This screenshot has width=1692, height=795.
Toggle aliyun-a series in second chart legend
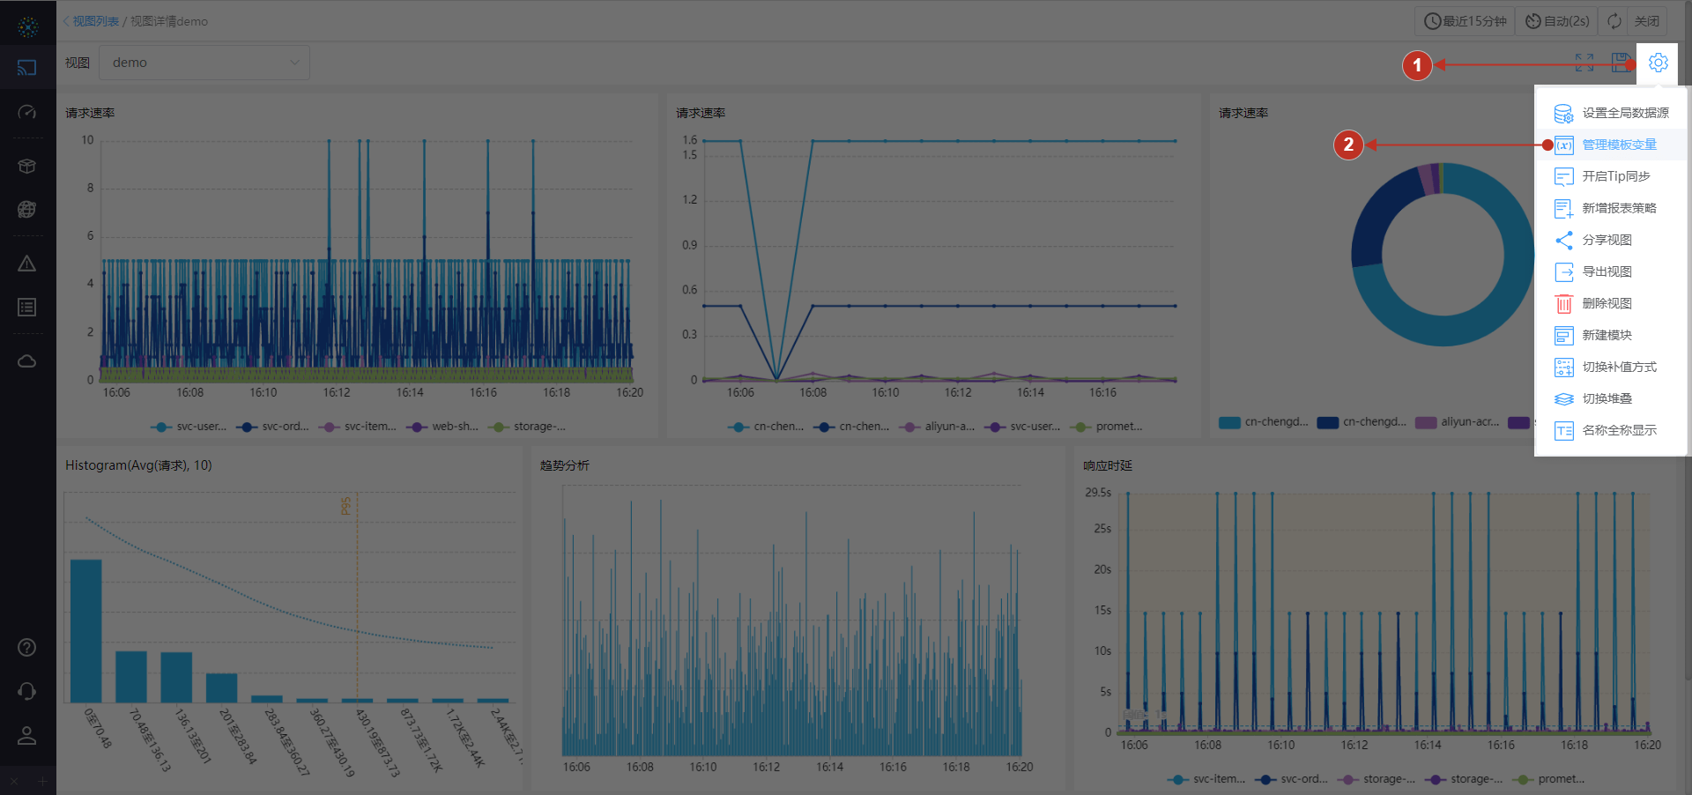(938, 427)
